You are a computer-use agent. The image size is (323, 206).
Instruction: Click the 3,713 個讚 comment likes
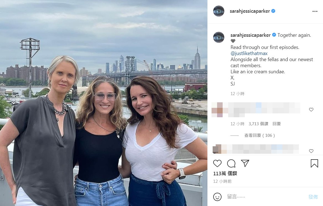258,124
